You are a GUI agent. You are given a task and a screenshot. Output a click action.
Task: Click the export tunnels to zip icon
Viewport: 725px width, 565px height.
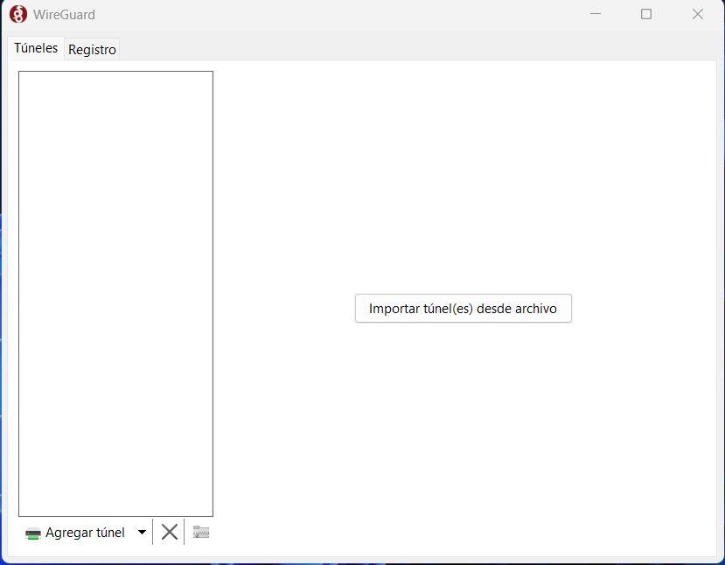(x=201, y=532)
